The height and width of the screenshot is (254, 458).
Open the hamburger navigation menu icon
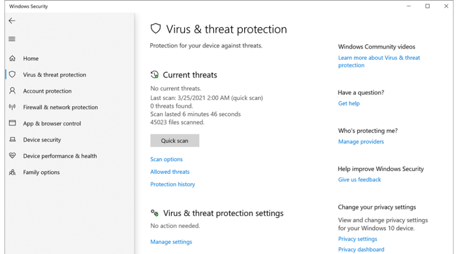12,39
